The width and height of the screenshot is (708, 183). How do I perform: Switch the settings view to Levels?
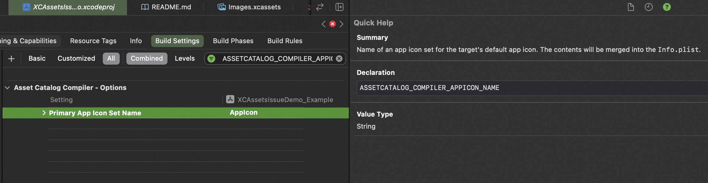click(184, 59)
